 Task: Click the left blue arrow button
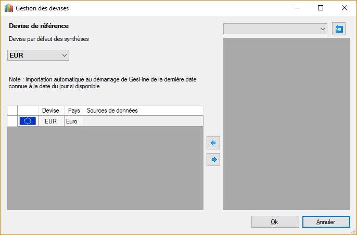click(x=213, y=143)
